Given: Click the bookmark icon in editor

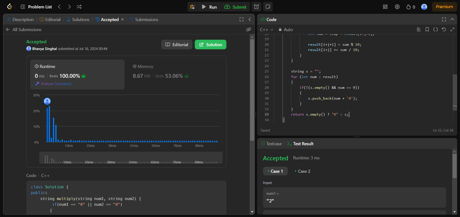Looking at the screenshot, I should point(427,29).
